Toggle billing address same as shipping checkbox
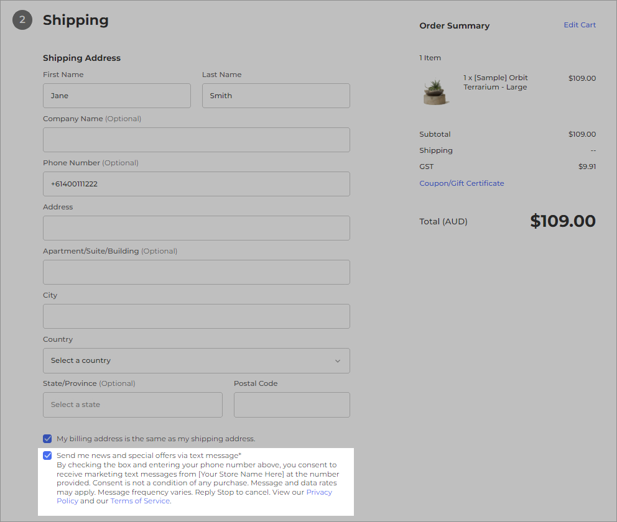The image size is (617, 522). tap(48, 439)
